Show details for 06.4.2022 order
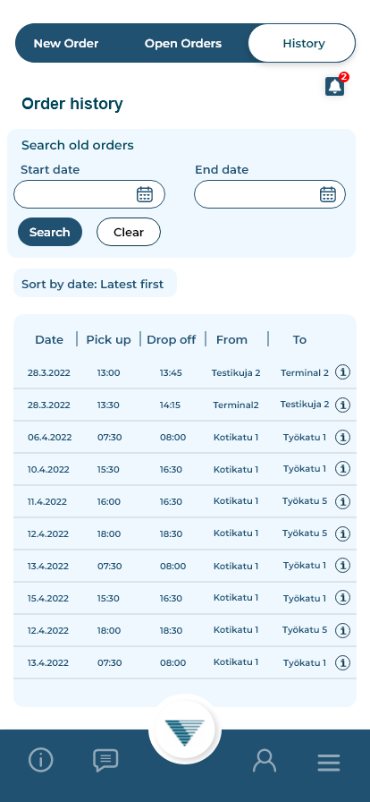The image size is (370, 802). click(343, 438)
